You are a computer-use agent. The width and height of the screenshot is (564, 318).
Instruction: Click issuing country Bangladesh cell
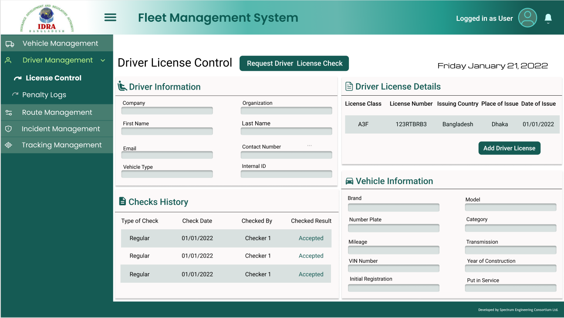(458, 124)
